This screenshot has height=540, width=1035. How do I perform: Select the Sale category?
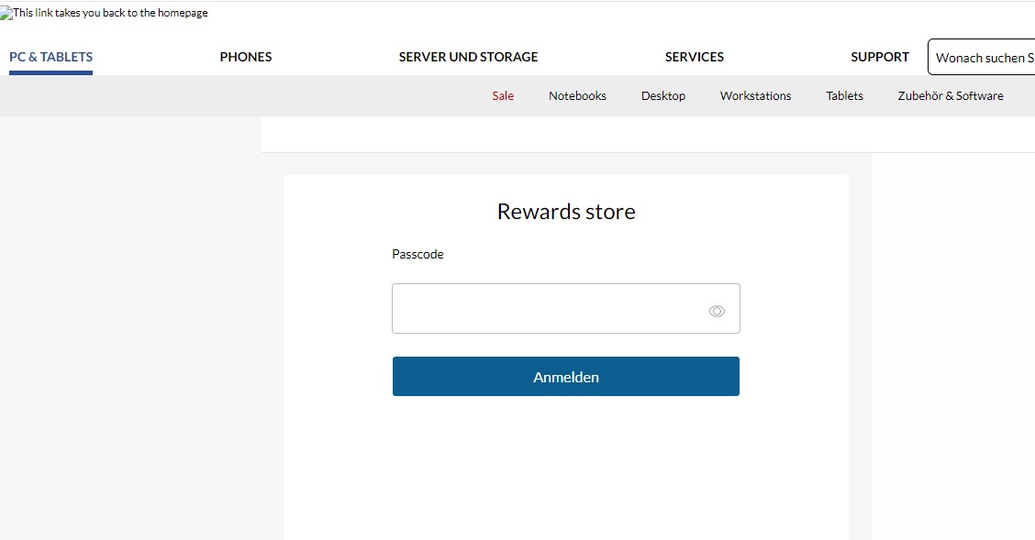[502, 95]
